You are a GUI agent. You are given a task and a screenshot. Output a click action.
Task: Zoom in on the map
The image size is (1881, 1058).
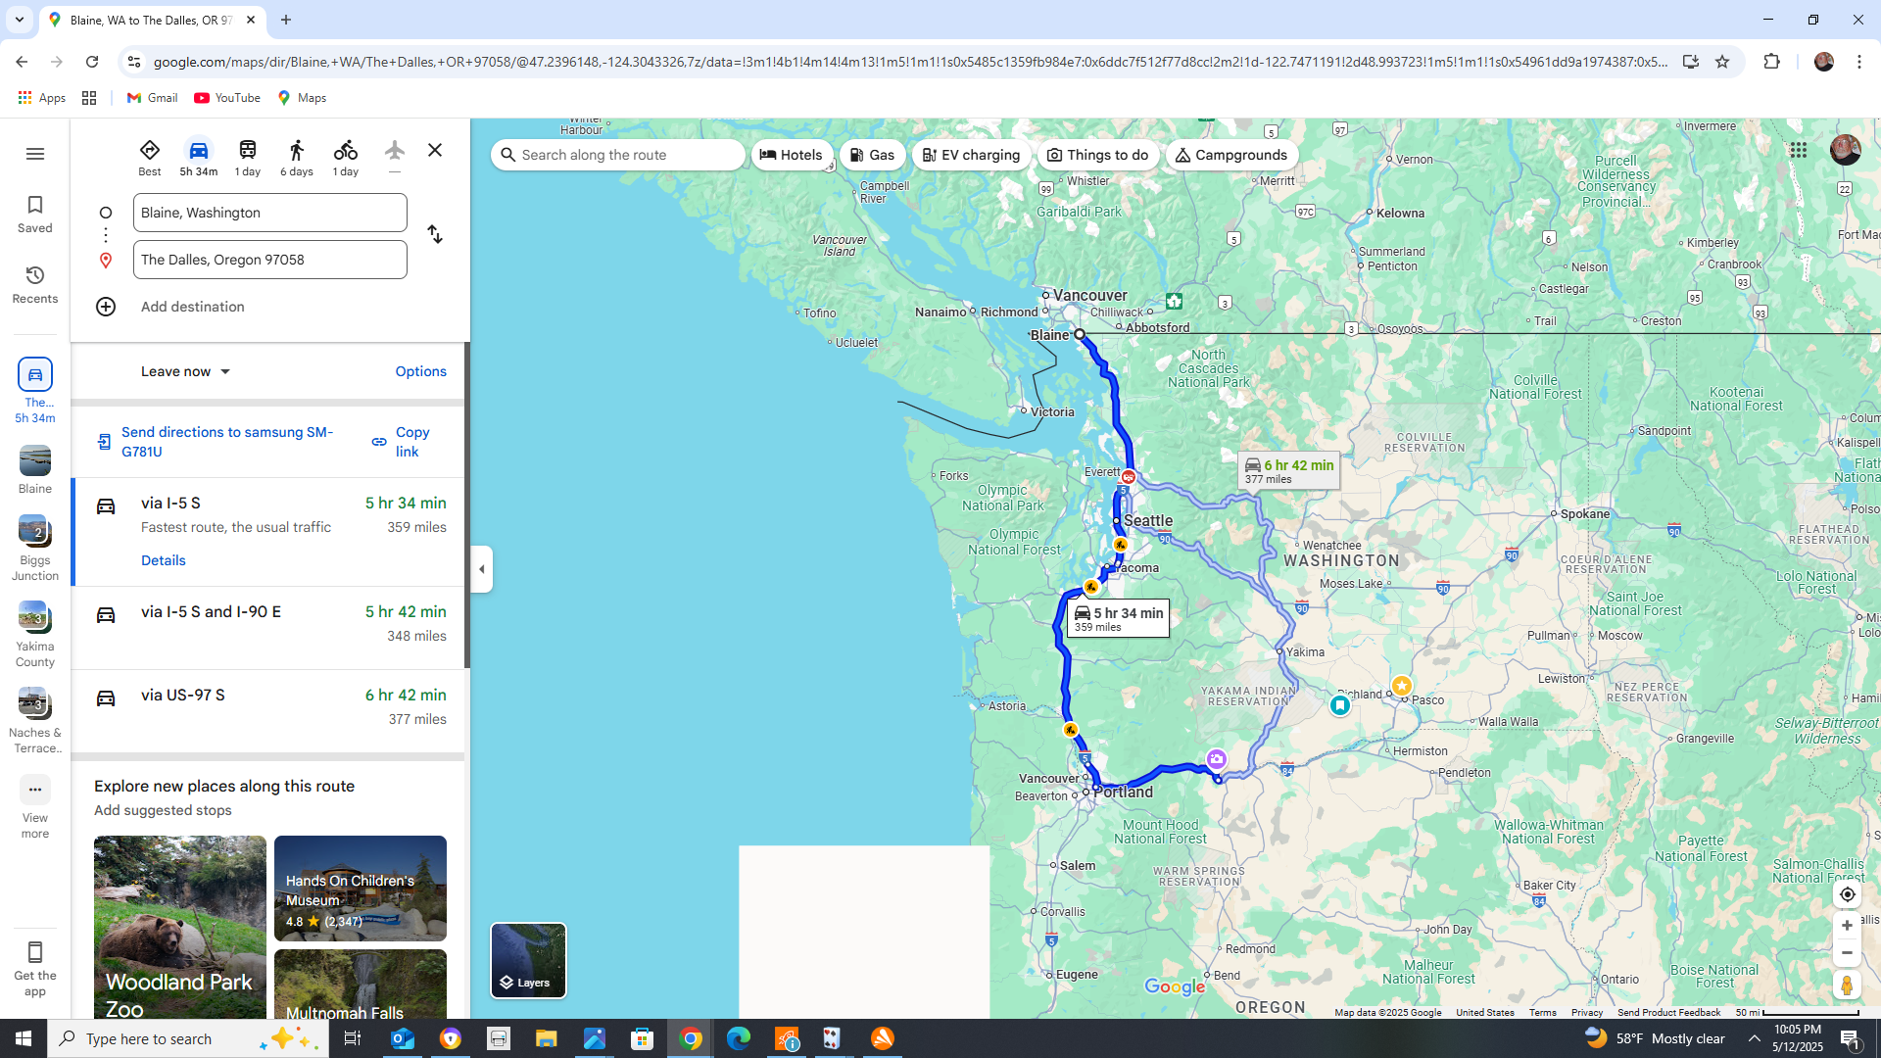1847,926
